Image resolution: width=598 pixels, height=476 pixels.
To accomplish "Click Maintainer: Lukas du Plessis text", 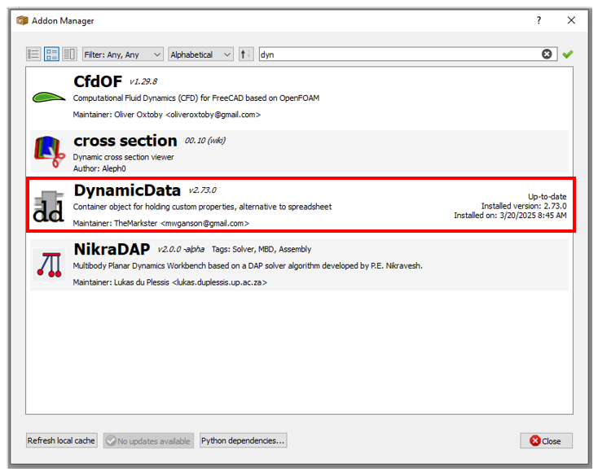I will coord(169,282).
